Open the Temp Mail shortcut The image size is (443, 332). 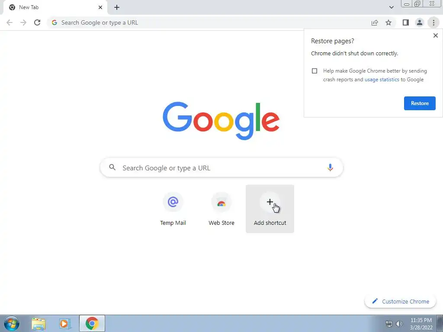(173, 209)
